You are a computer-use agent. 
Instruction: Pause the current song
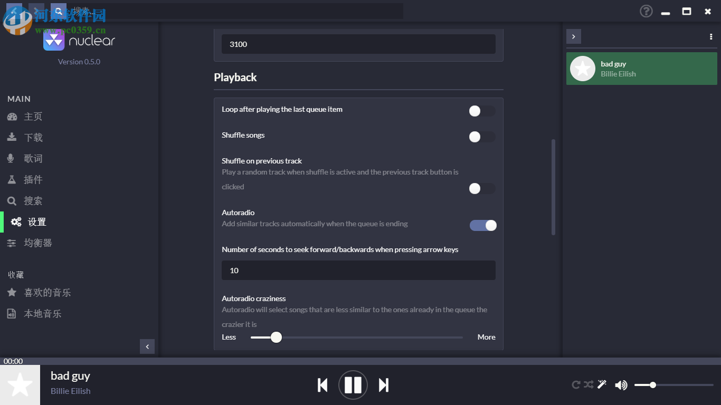coord(353,385)
